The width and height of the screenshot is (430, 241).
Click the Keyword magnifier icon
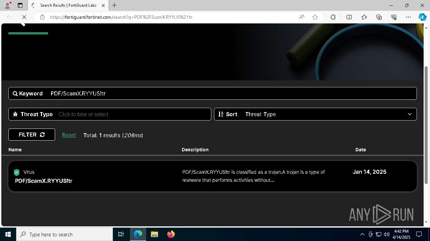(15, 94)
